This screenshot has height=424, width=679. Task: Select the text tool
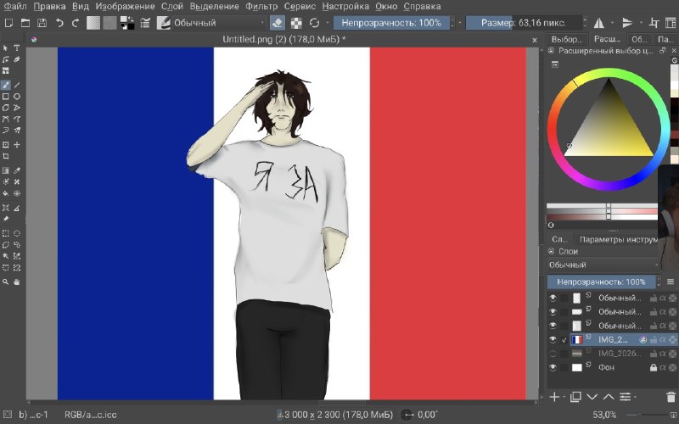(x=17, y=47)
